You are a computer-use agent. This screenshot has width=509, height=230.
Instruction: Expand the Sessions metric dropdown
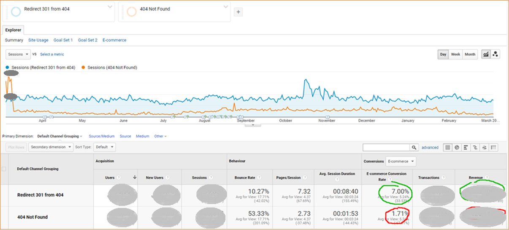[18, 54]
